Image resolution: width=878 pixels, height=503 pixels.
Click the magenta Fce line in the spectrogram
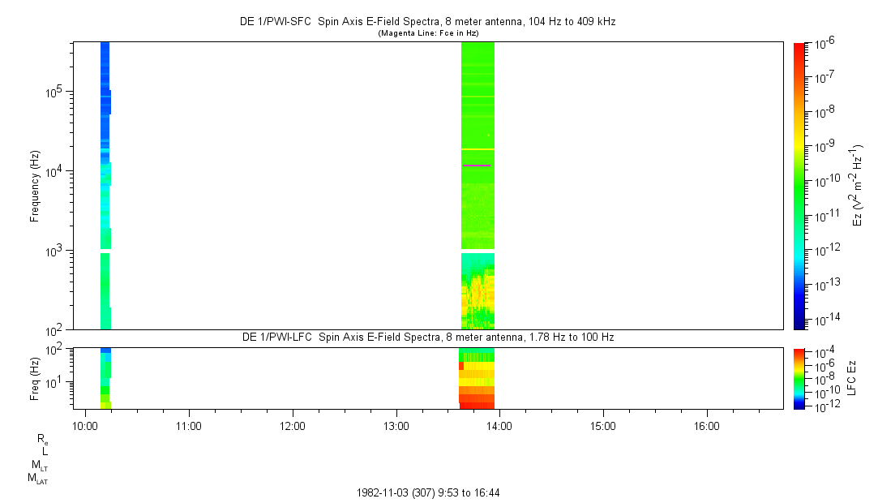[477, 166]
